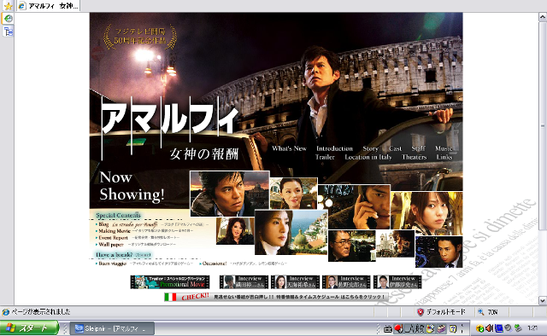Open the Windows Start button
This screenshot has width=547, height=336.
pos(29,328)
